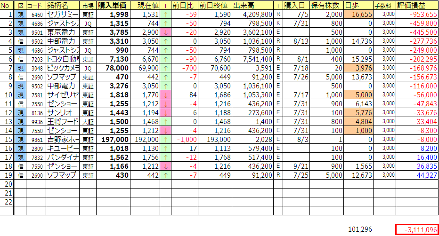Click the 9/21 purchase date cell
Screen dimensions: 439x236
point(296,166)
